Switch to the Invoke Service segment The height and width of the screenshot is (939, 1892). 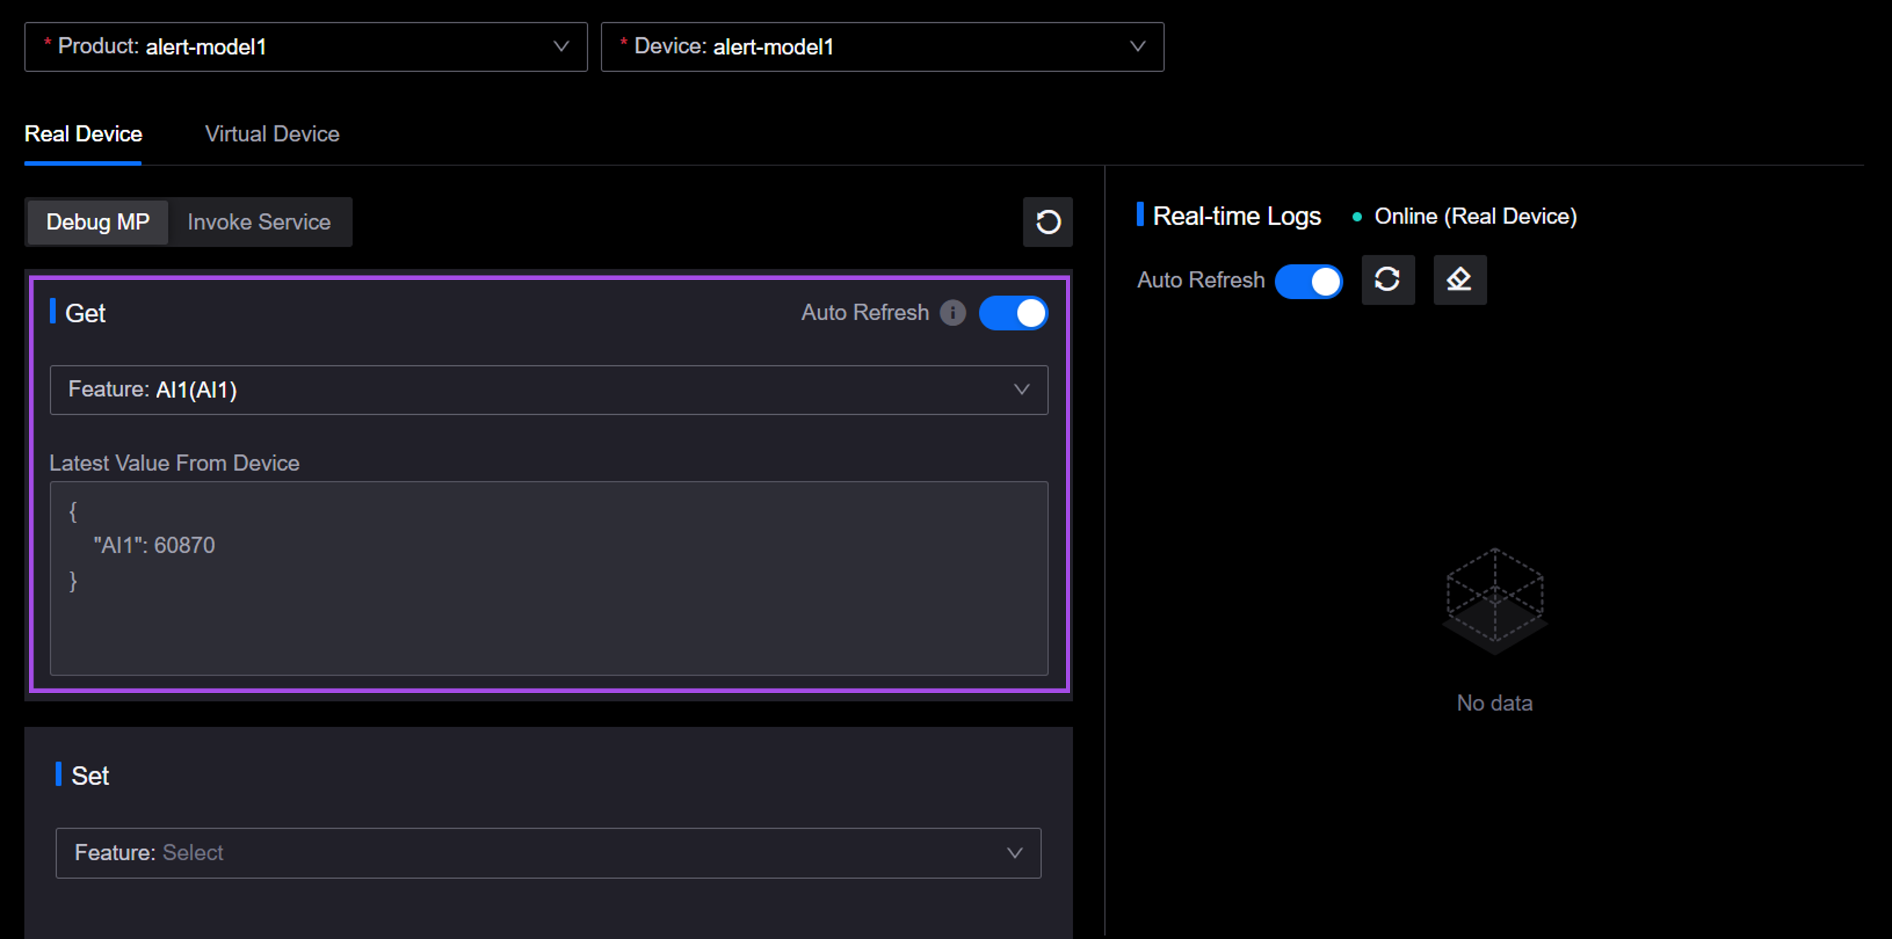[x=258, y=223]
